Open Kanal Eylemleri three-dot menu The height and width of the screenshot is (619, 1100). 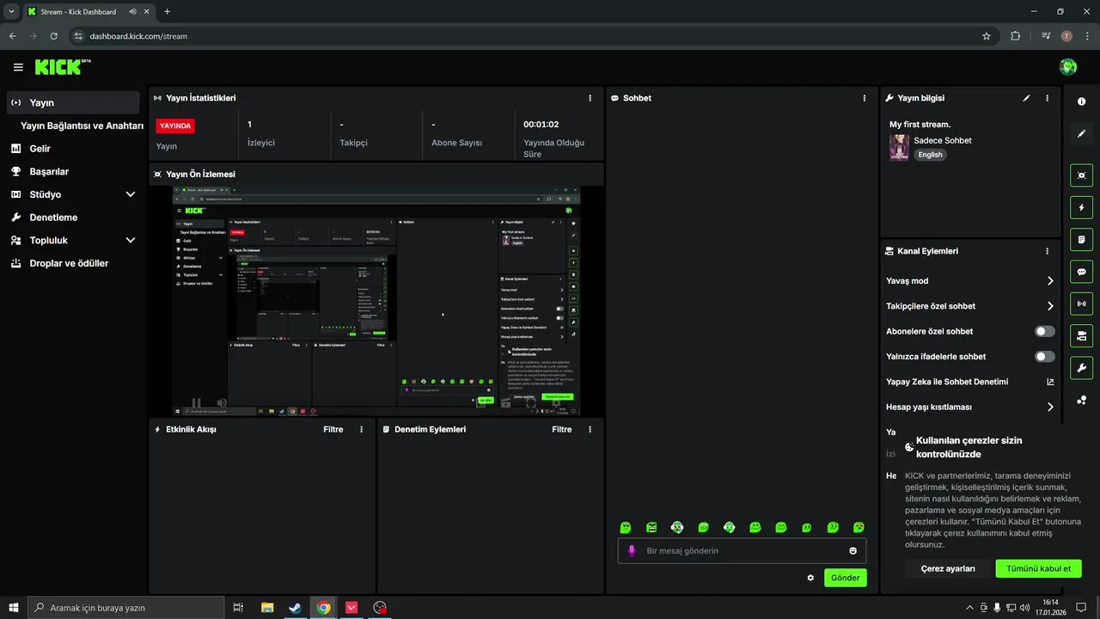1047,251
